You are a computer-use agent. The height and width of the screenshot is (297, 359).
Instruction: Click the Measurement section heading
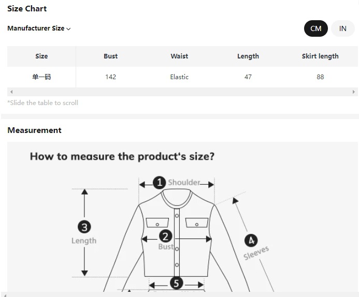point(34,130)
